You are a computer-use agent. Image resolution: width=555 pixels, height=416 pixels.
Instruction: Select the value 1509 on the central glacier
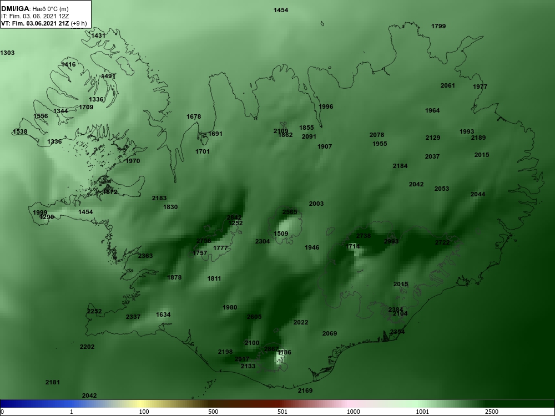[x=281, y=234]
